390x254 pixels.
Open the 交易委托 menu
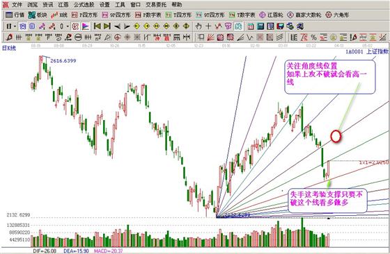click(x=156, y=4)
